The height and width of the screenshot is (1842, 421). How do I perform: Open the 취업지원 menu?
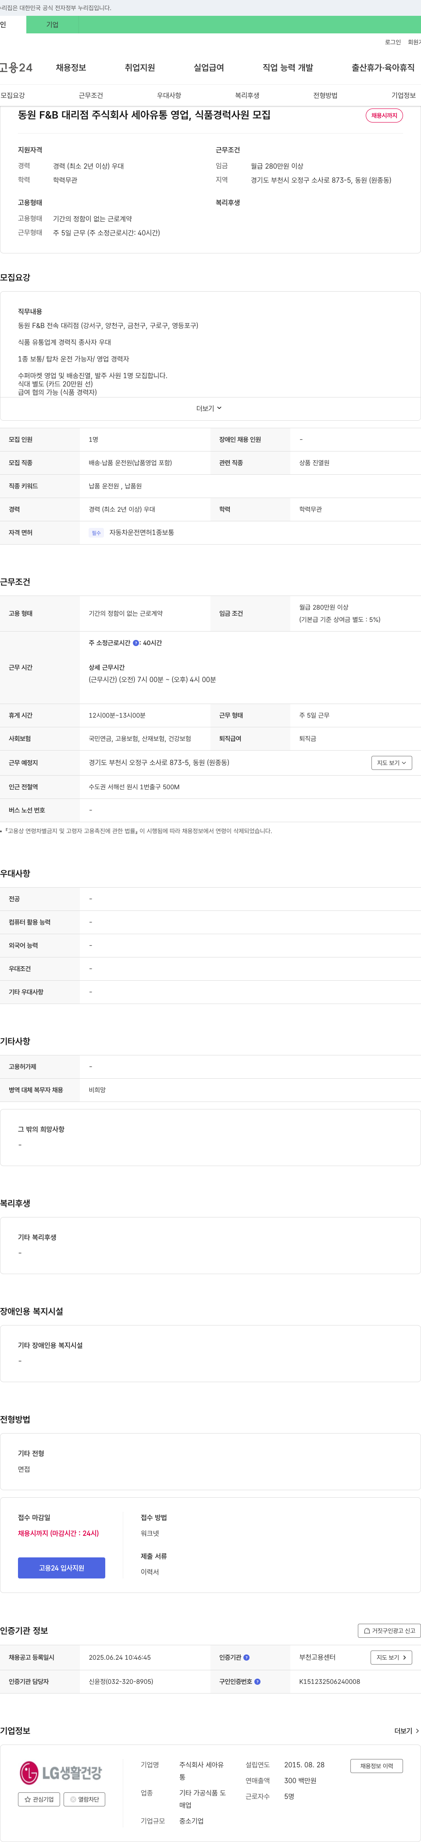140,67
